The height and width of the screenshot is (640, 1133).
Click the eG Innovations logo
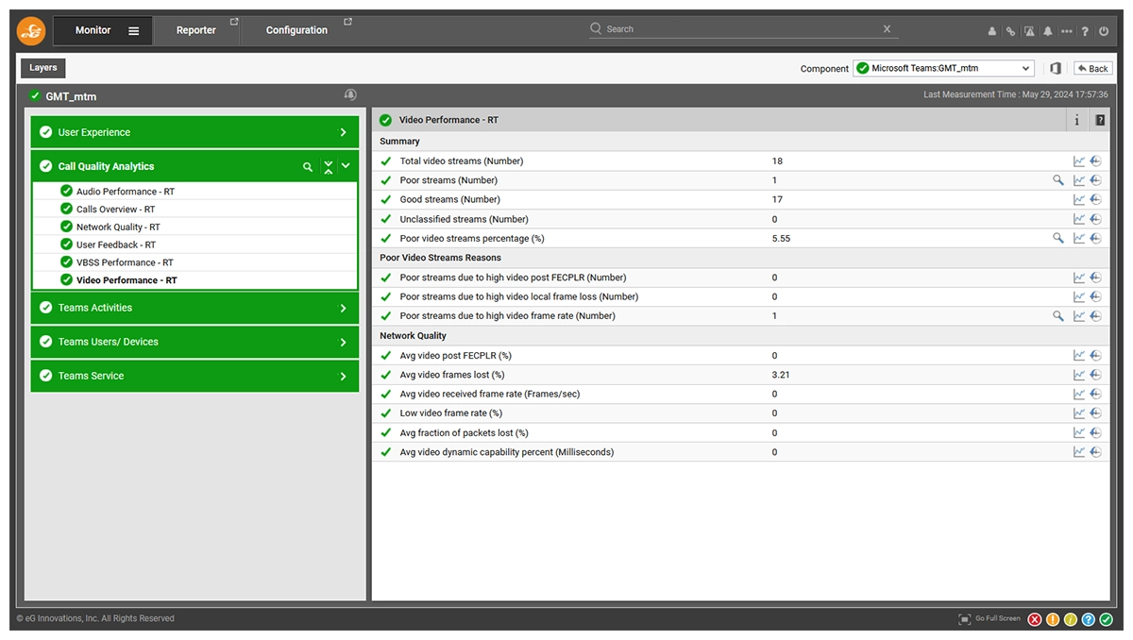click(x=31, y=31)
